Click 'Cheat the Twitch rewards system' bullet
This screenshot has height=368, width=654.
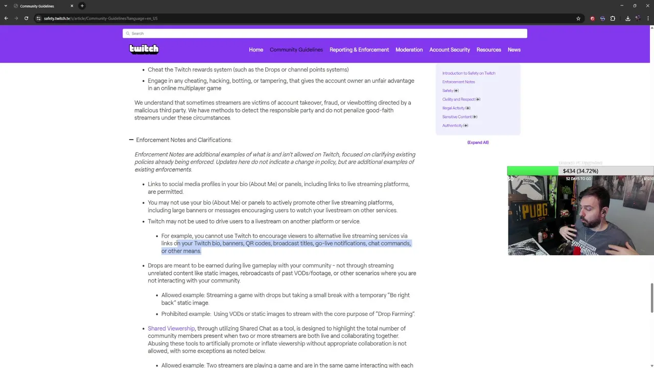click(248, 70)
